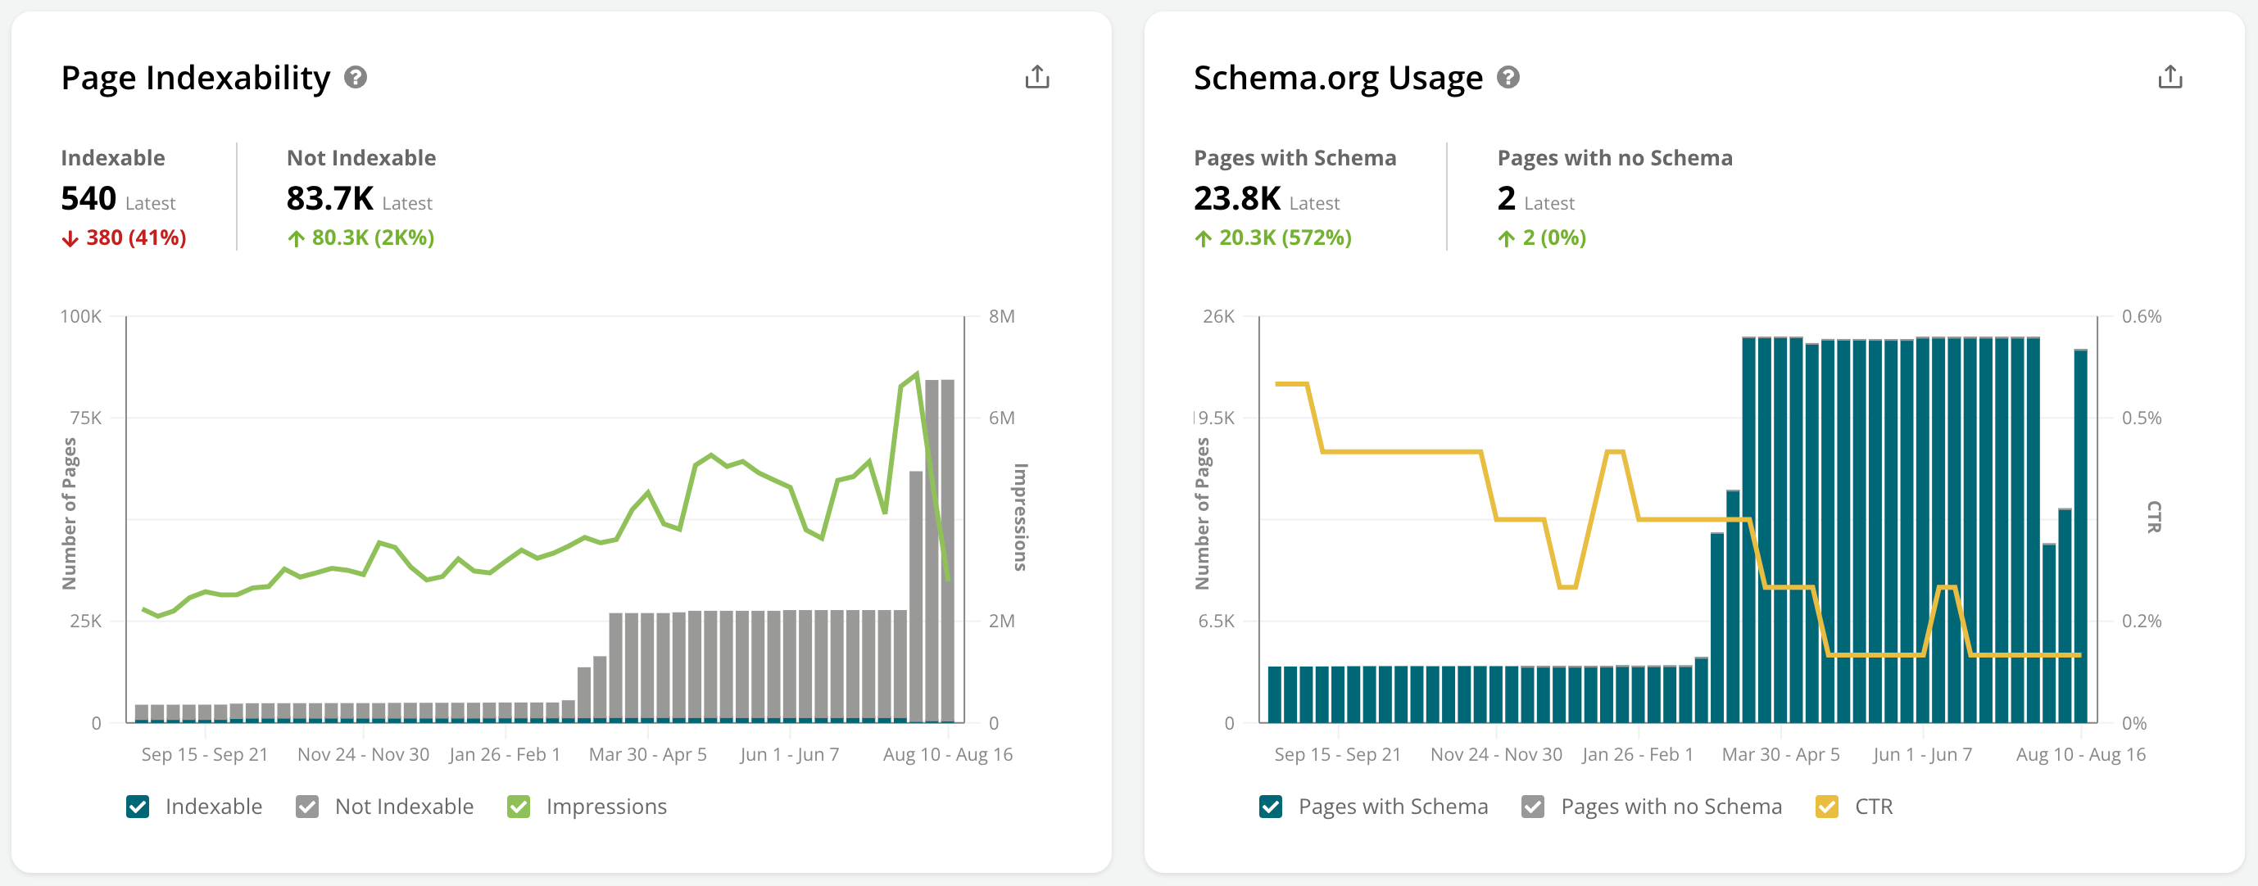The height and width of the screenshot is (886, 2258).
Task: Click Sep 15 - Sep 21 on Schema axis
Action: (x=1338, y=754)
